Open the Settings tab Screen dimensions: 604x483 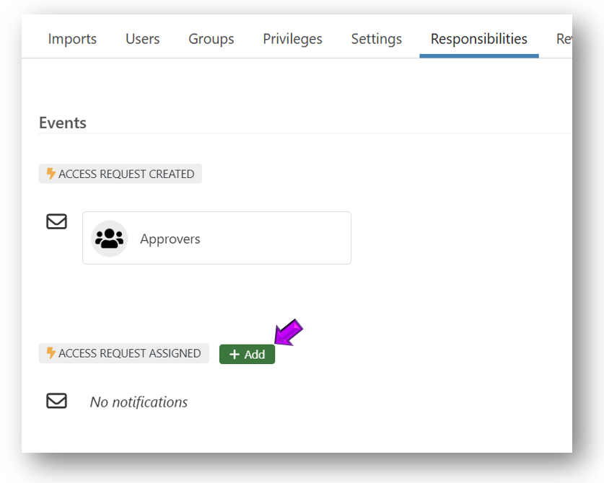pos(376,39)
